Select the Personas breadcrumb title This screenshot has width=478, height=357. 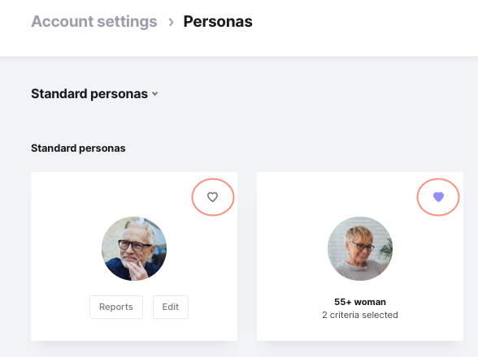pyautogui.click(x=218, y=22)
